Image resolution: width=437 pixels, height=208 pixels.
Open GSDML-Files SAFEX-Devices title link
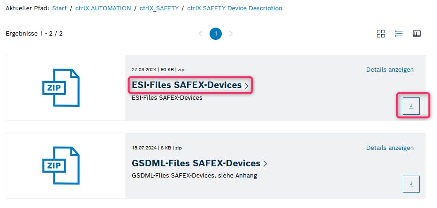point(196,163)
